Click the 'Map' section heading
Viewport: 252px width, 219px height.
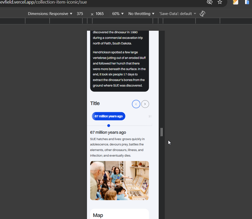(98, 215)
